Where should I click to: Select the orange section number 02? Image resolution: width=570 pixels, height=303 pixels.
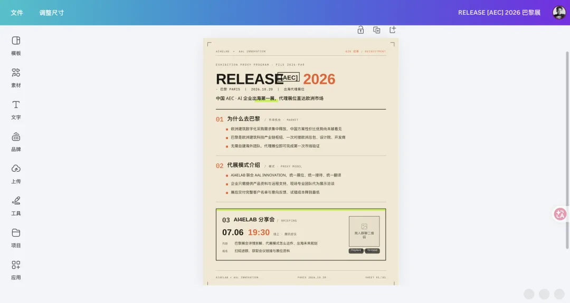click(x=220, y=166)
